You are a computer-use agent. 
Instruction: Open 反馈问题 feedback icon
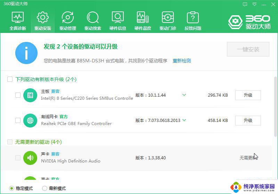pos(193,21)
